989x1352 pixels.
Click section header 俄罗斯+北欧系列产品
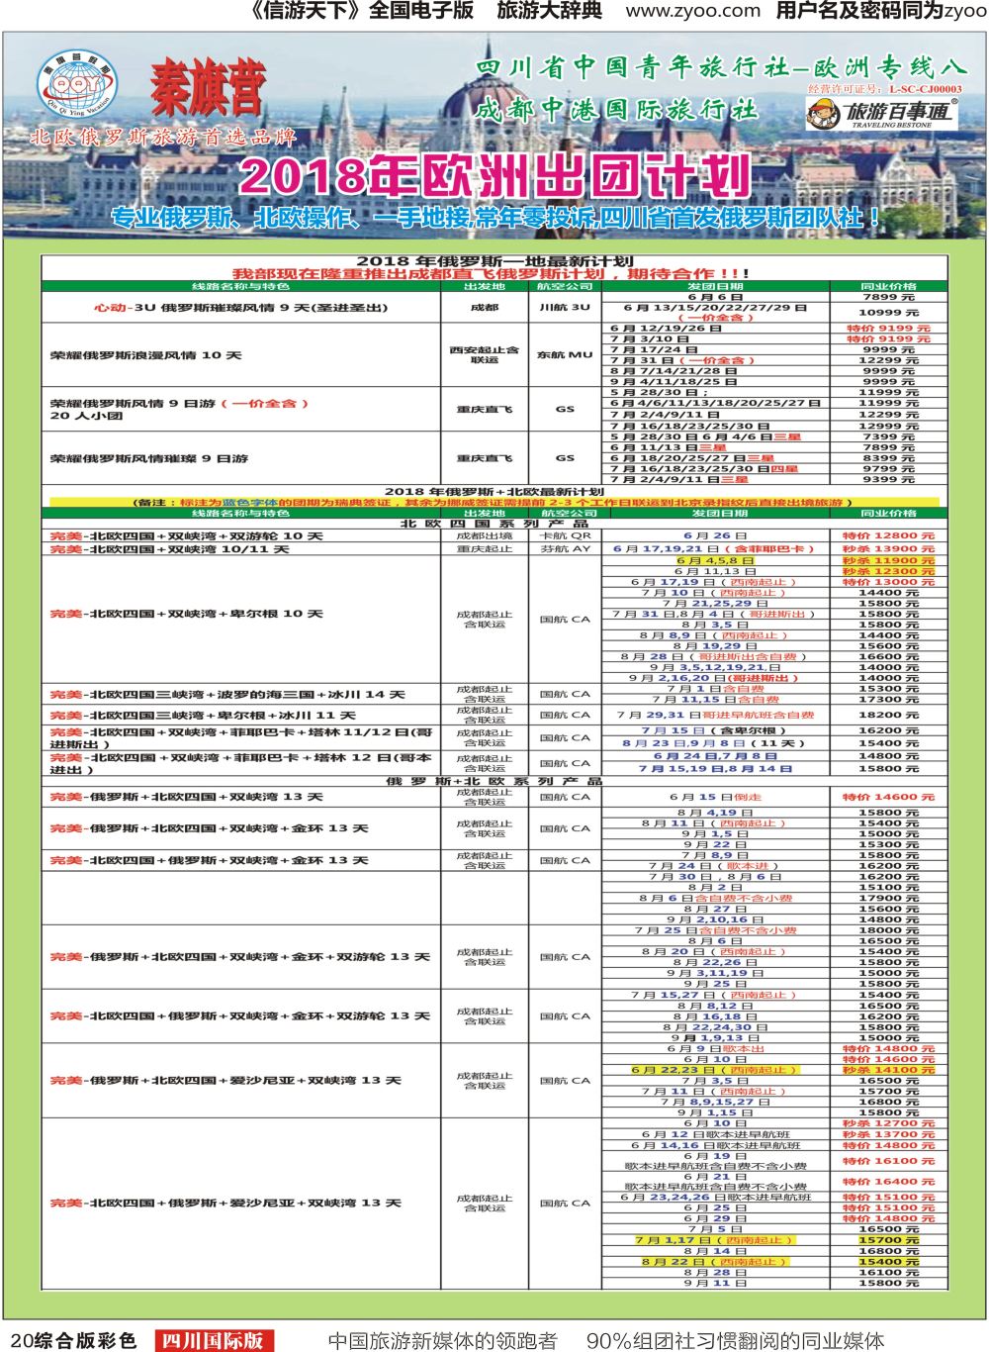click(x=494, y=781)
